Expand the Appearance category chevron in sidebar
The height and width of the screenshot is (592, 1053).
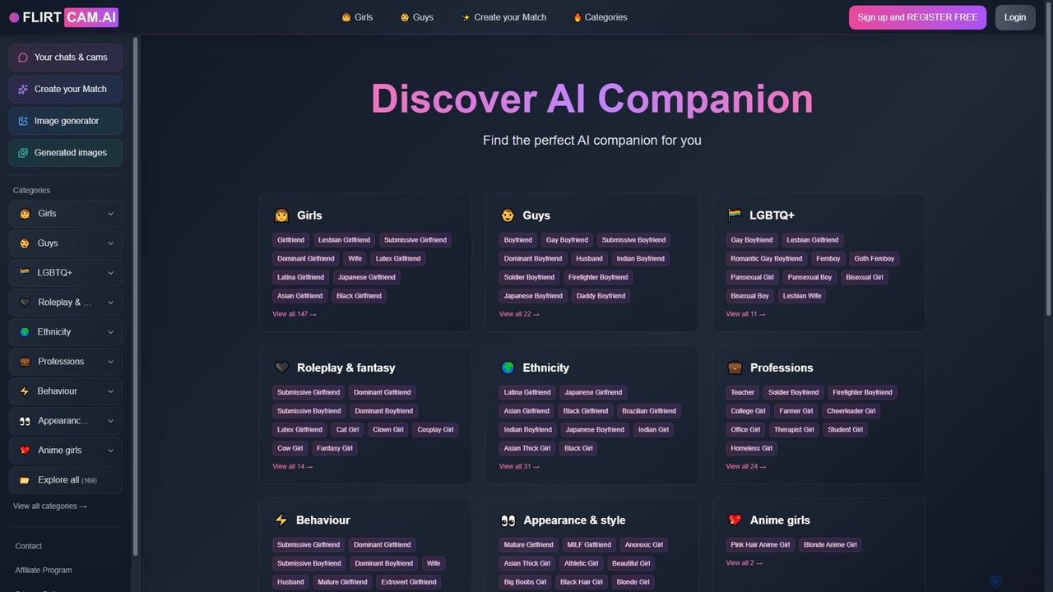pyautogui.click(x=110, y=421)
